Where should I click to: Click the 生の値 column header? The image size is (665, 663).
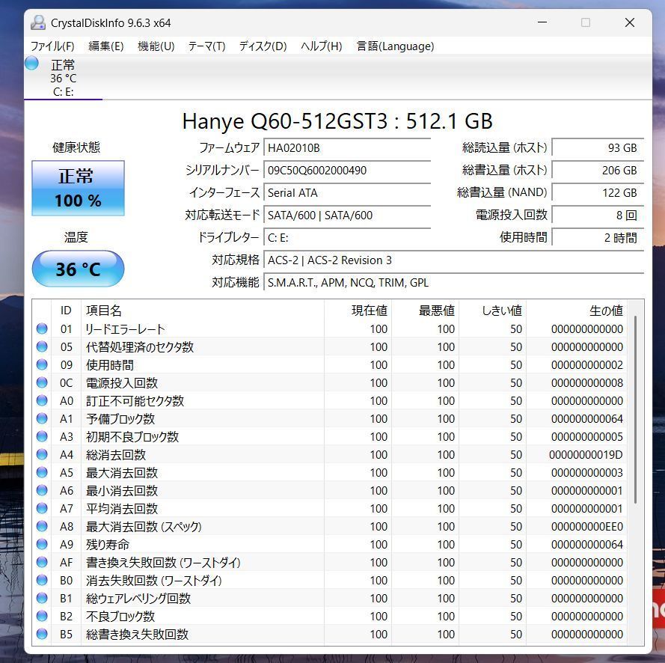pyautogui.click(x=606, y=310)
